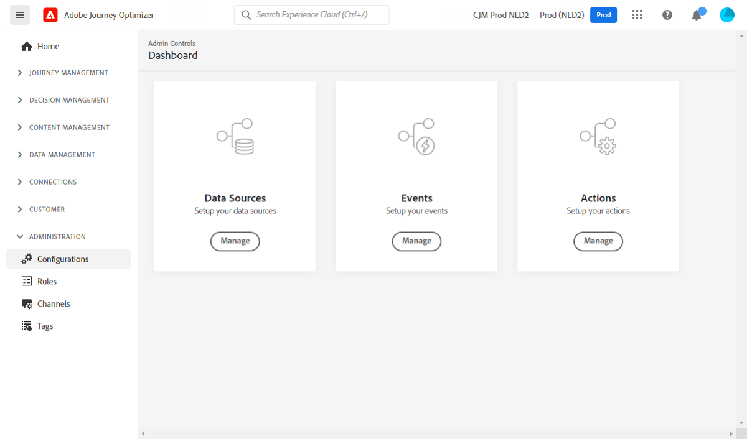
Task: Open your profile avatar in the corner
Action: point(726,14)
